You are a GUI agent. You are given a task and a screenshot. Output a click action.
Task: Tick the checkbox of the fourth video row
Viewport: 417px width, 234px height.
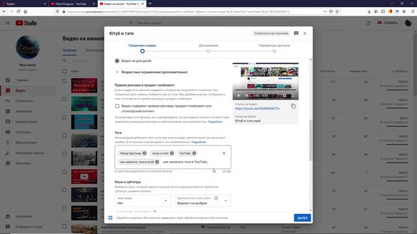64,135
